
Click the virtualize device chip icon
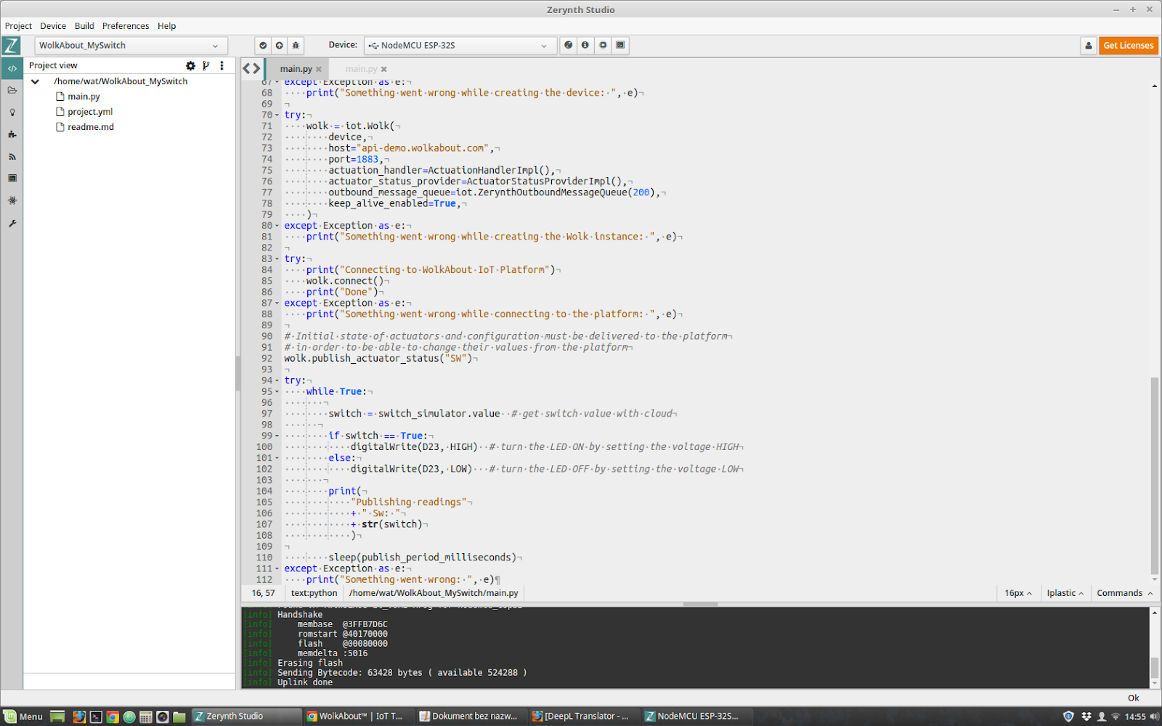point(603,45)
